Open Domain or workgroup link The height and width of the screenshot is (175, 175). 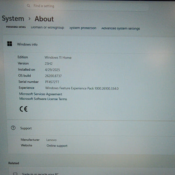click(48, 27)
